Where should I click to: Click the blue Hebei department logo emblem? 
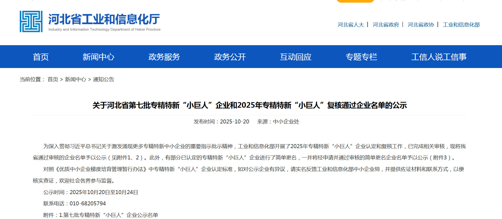[31, 22]
